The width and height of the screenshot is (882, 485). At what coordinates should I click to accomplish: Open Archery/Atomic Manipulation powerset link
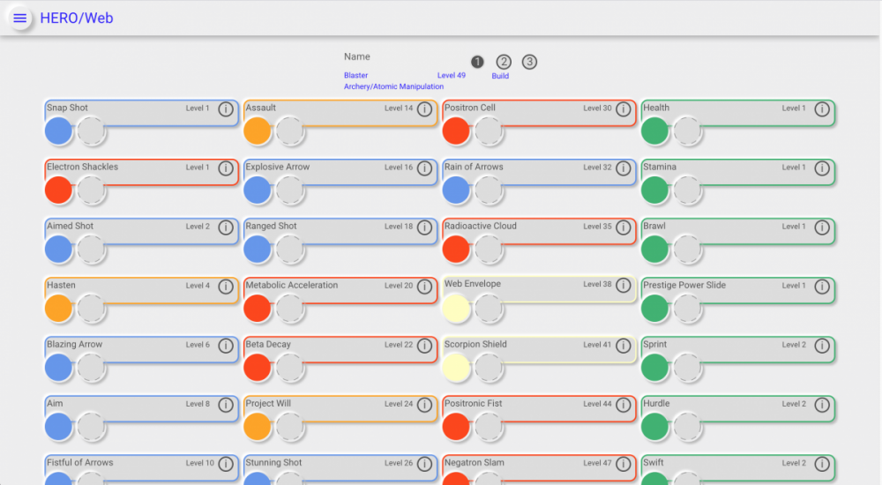pyautogui.click(x=393, y=86)
